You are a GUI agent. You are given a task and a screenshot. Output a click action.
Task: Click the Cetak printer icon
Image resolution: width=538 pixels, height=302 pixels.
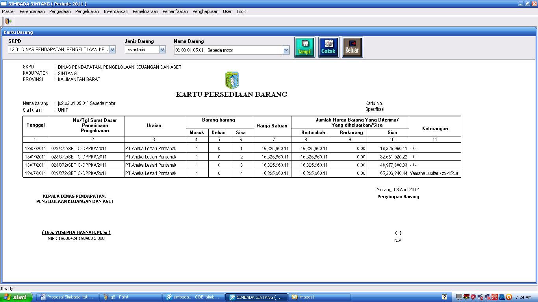[328, 47]
